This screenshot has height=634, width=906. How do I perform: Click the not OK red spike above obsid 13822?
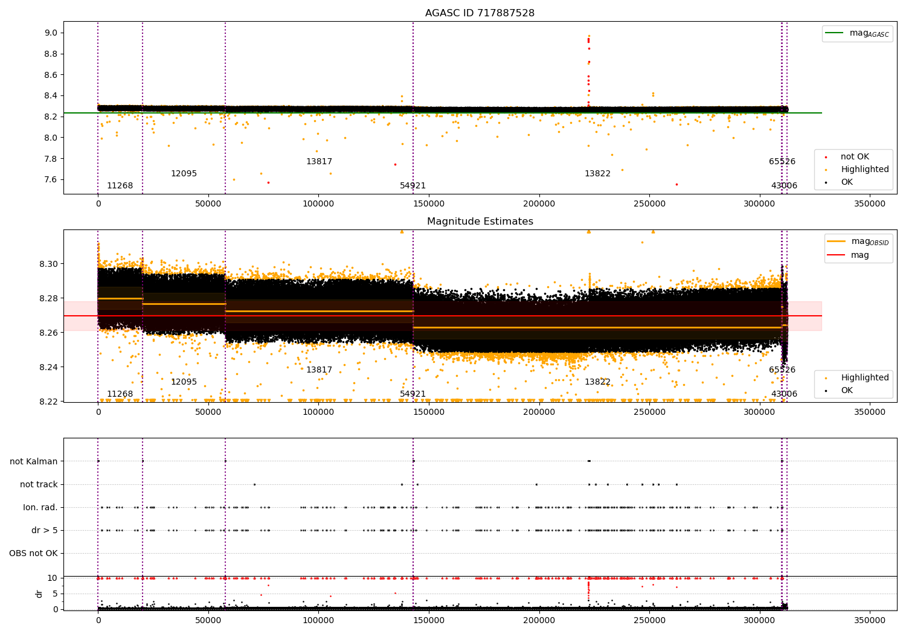click(588, 71)
